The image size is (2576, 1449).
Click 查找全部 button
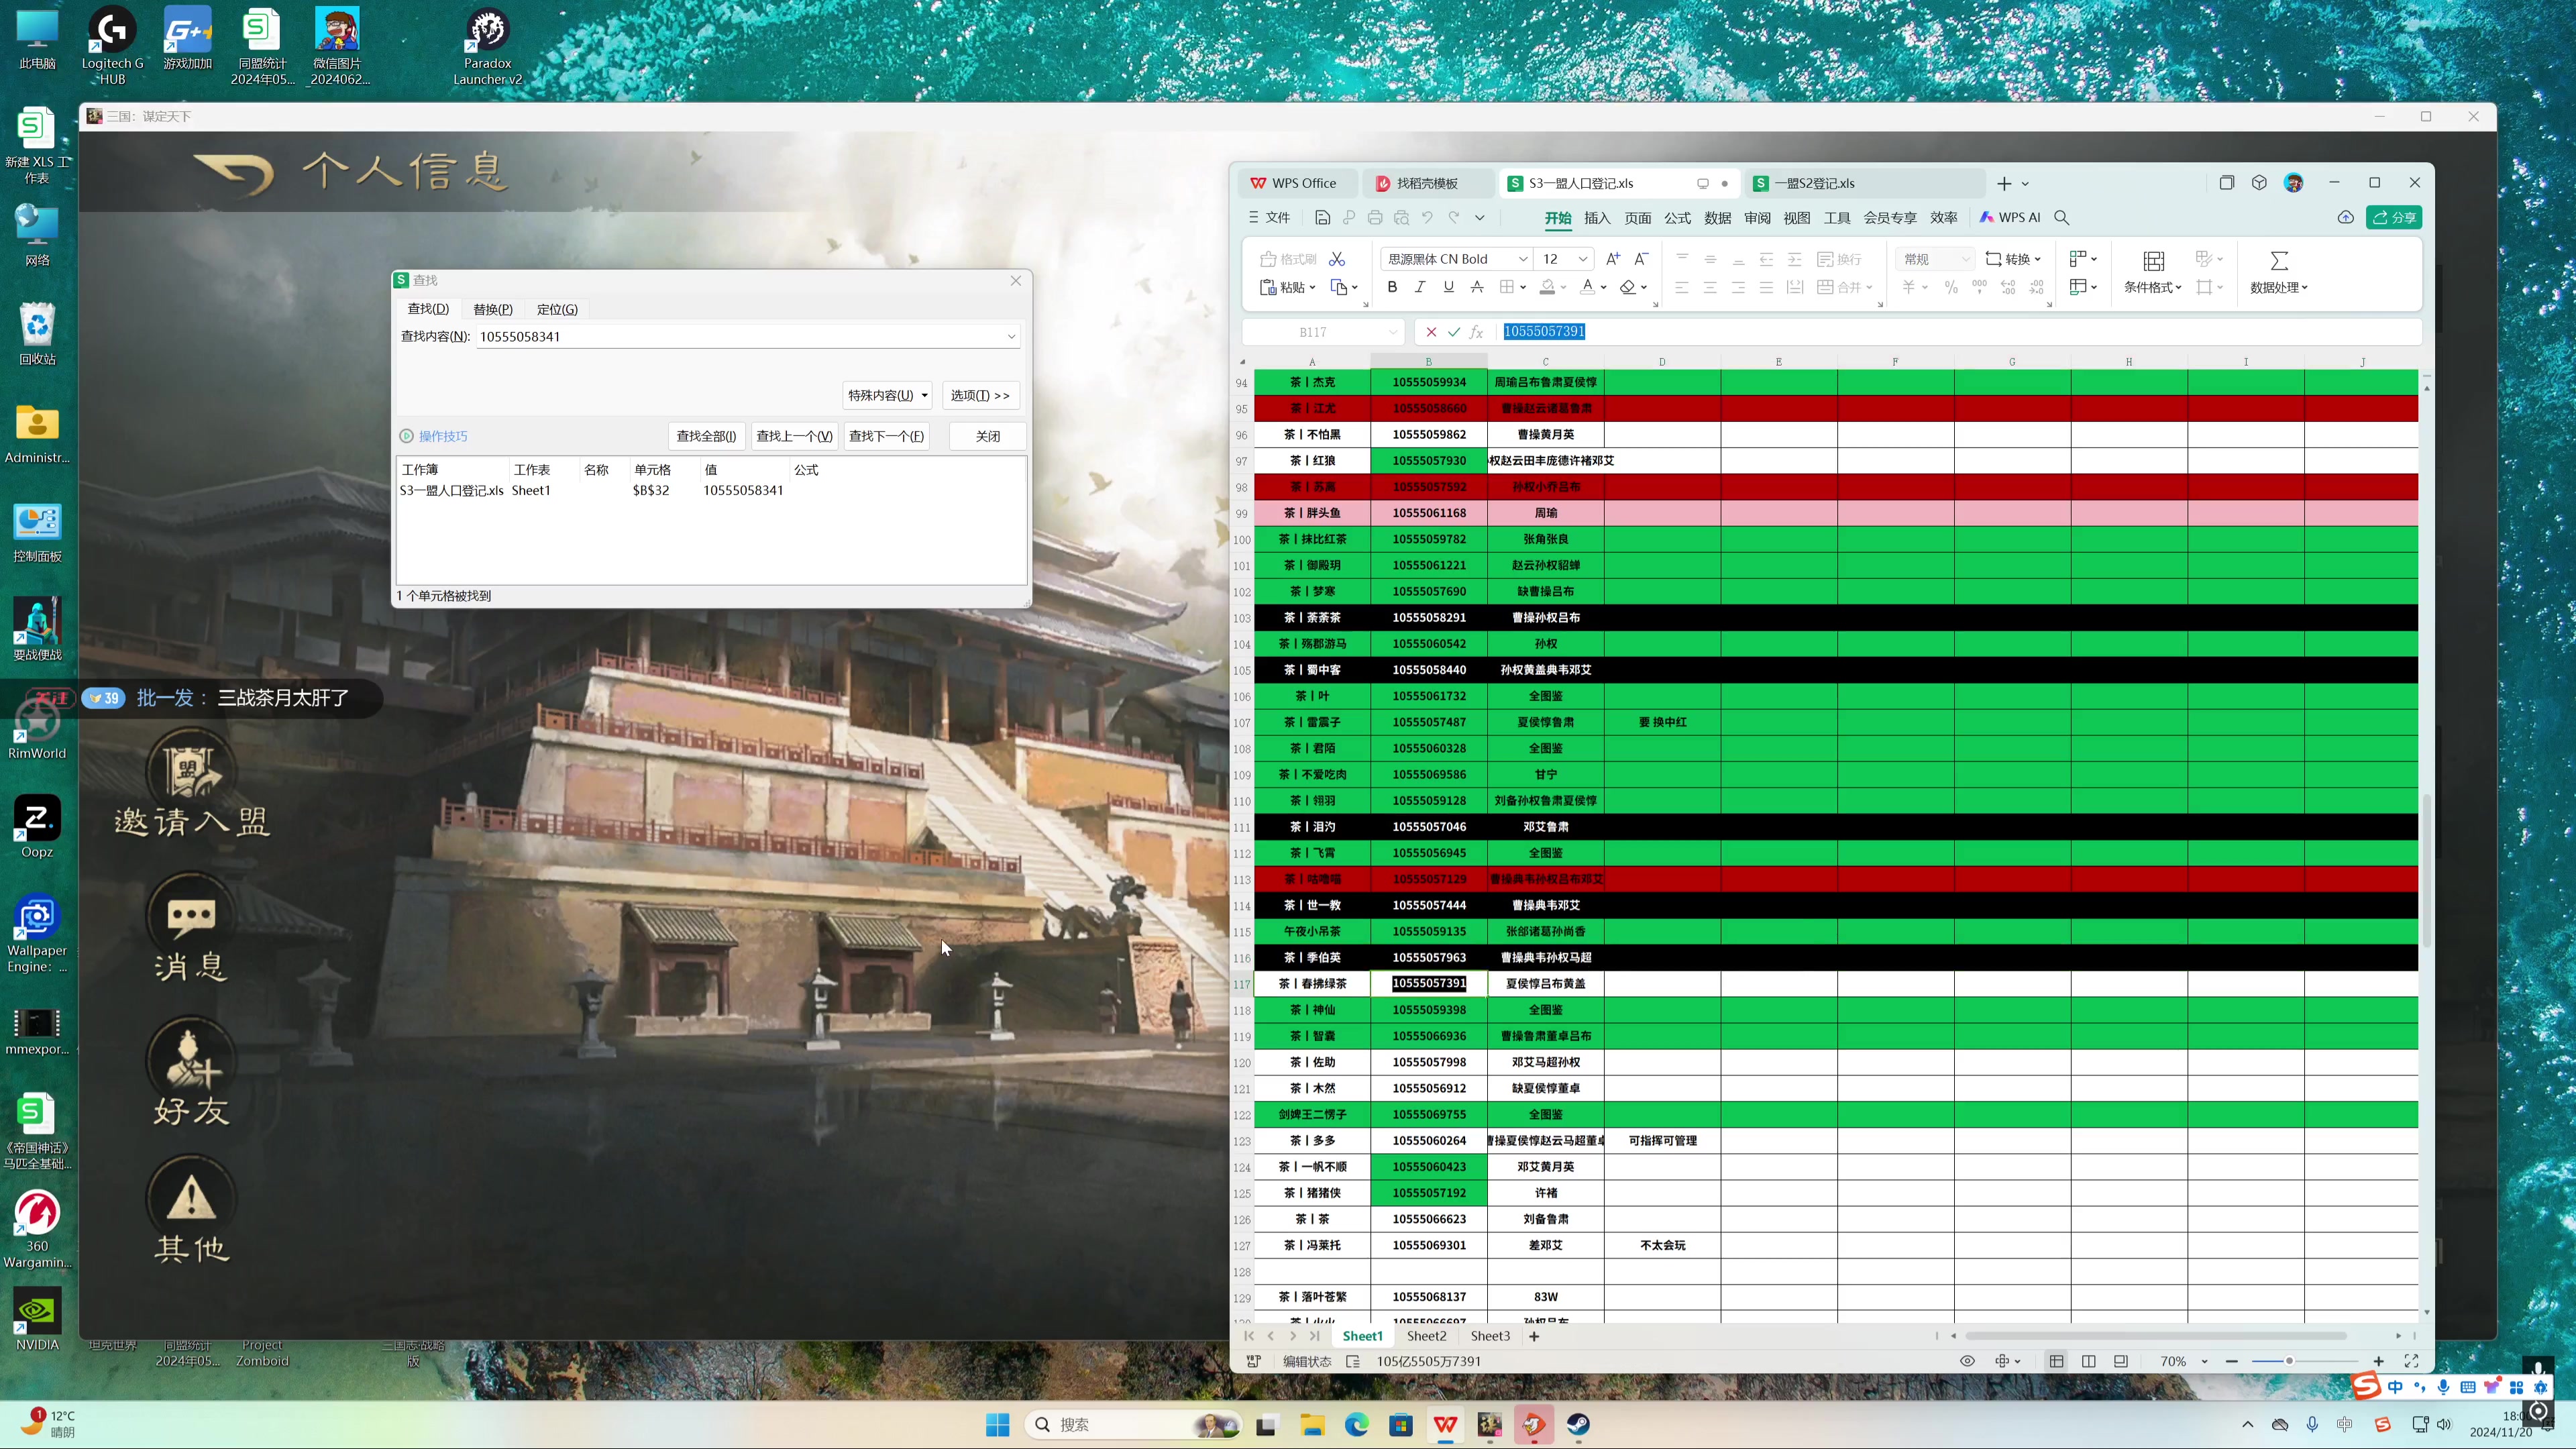coord(706,436)
